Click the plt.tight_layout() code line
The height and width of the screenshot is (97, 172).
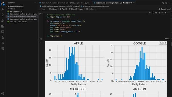pyautogui.click(x=54, y=36)
